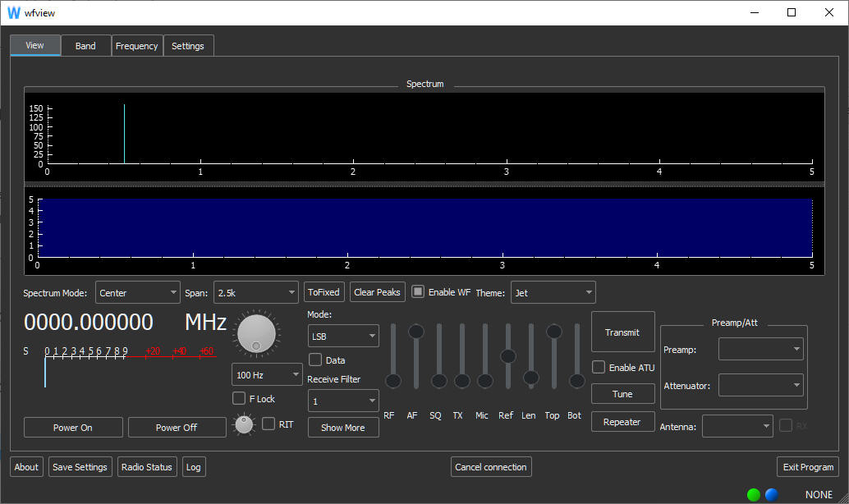Click the Clear Peaks button
The height and width of the screenshot is (504, 849).
pyautogui.click(x=377, y=292)
